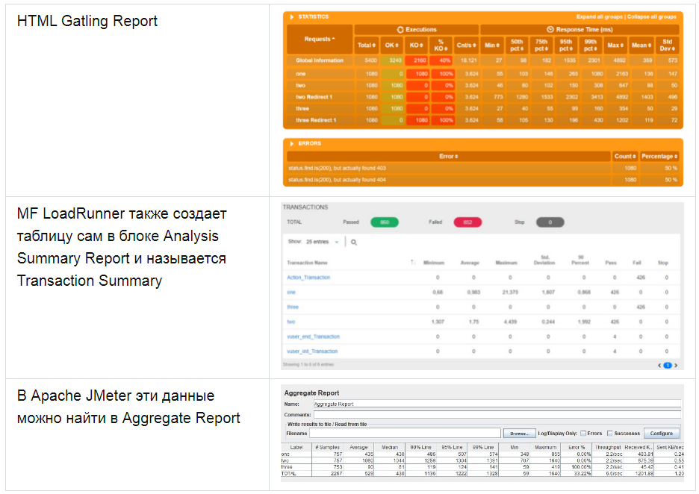The height and width of the screenshot is (494, 699).
Task: Click the JMeter # Samples column header
Action: coord(327,447)
